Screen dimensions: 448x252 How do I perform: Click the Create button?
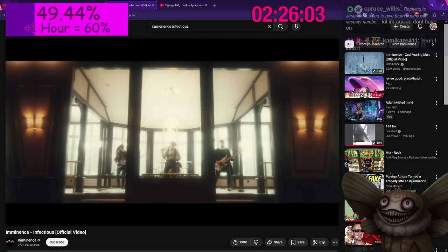pyautogui.click(x=401, y=26)
